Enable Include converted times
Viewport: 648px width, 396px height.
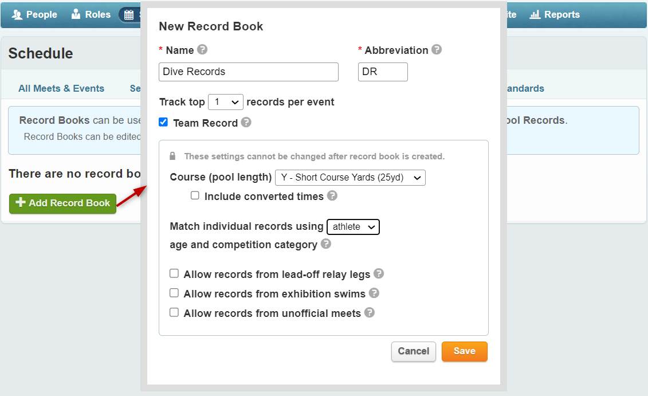tap(195, 195)
